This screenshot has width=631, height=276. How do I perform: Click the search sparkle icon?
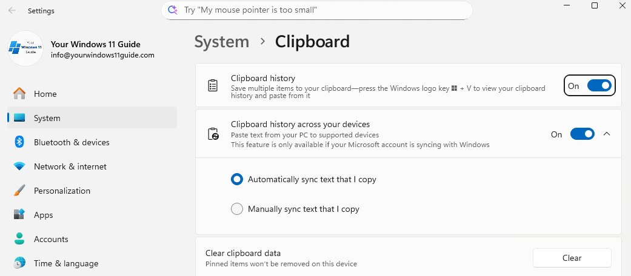pos(173,10)
